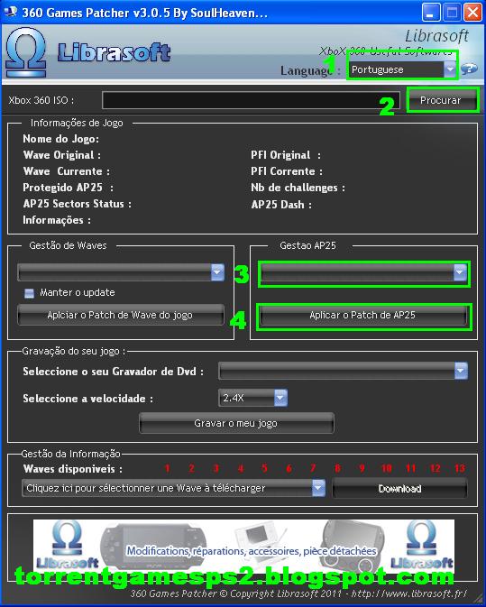Screen dimensions: 486x607
Task: Click the red wave number 7
Action: [x=313, y=468]
